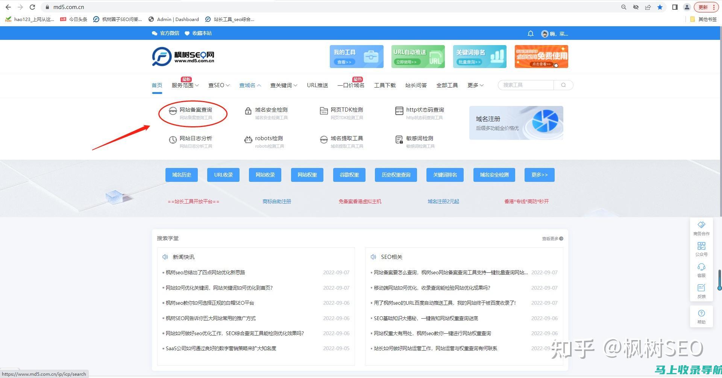The height and width of the screenshot is (378, 722).
Task: Open the 全部工具 navigation item
Action: pos(447,85)
